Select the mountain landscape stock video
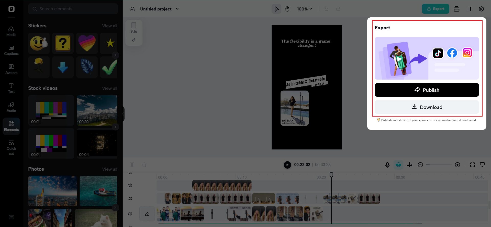Screen dimensions: 491x227 click(97, 110)
